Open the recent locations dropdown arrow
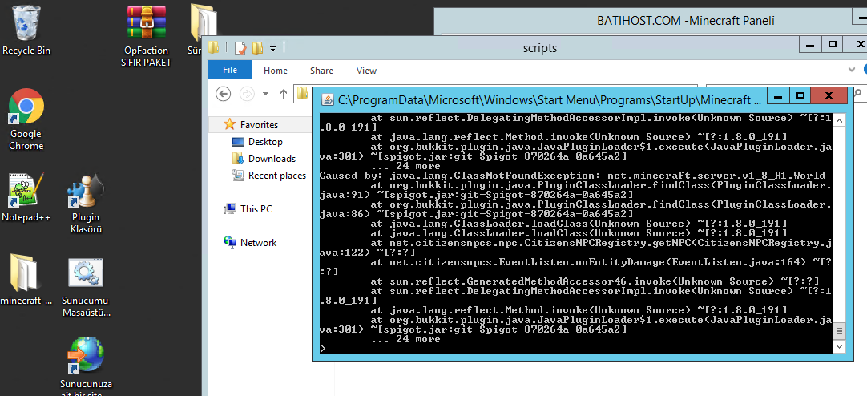 265,94
